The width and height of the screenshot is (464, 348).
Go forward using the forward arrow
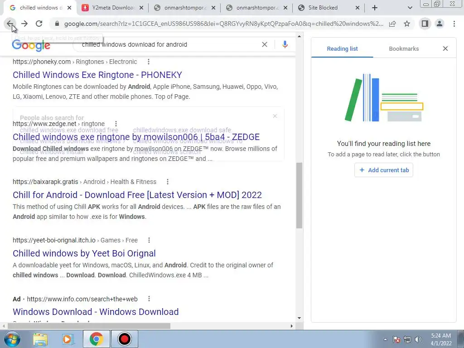(x=24, y=24)
